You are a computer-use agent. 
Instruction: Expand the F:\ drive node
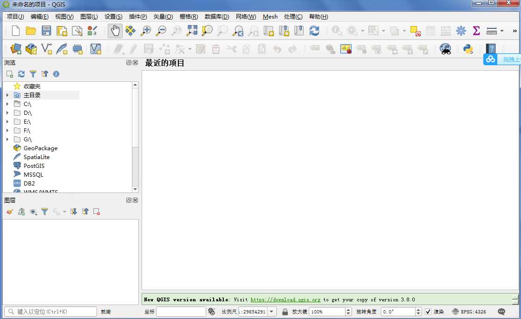pos(7,130)
